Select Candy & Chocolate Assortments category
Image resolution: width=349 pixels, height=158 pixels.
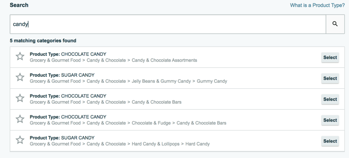point(330,58)
